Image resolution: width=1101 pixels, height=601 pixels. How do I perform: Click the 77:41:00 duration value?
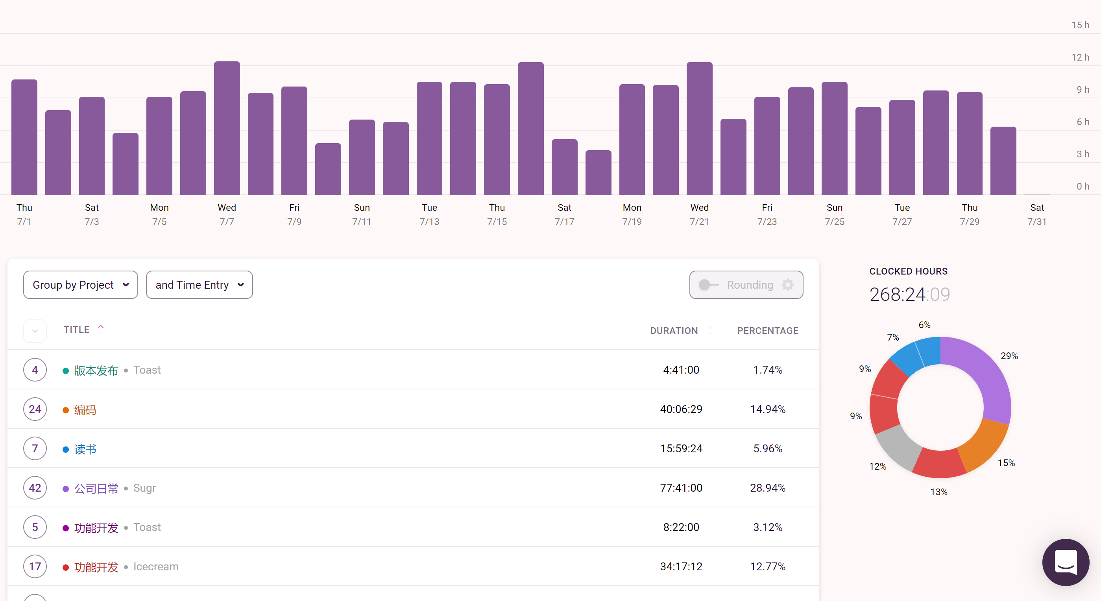pyautogui.click(x=681, y=488)
